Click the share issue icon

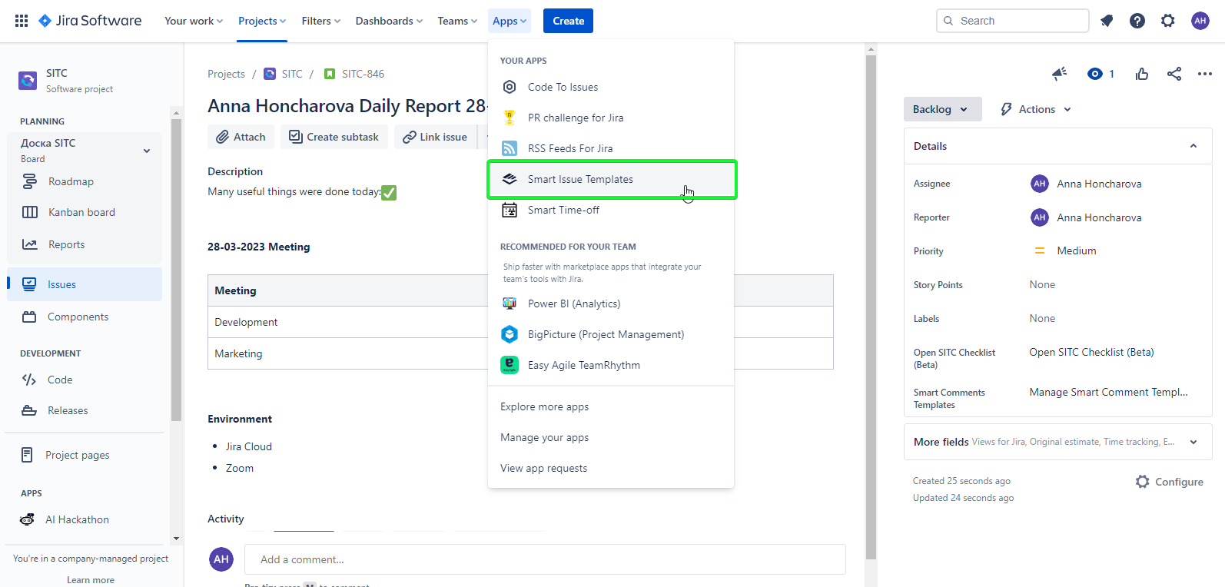coord(1174,74)
